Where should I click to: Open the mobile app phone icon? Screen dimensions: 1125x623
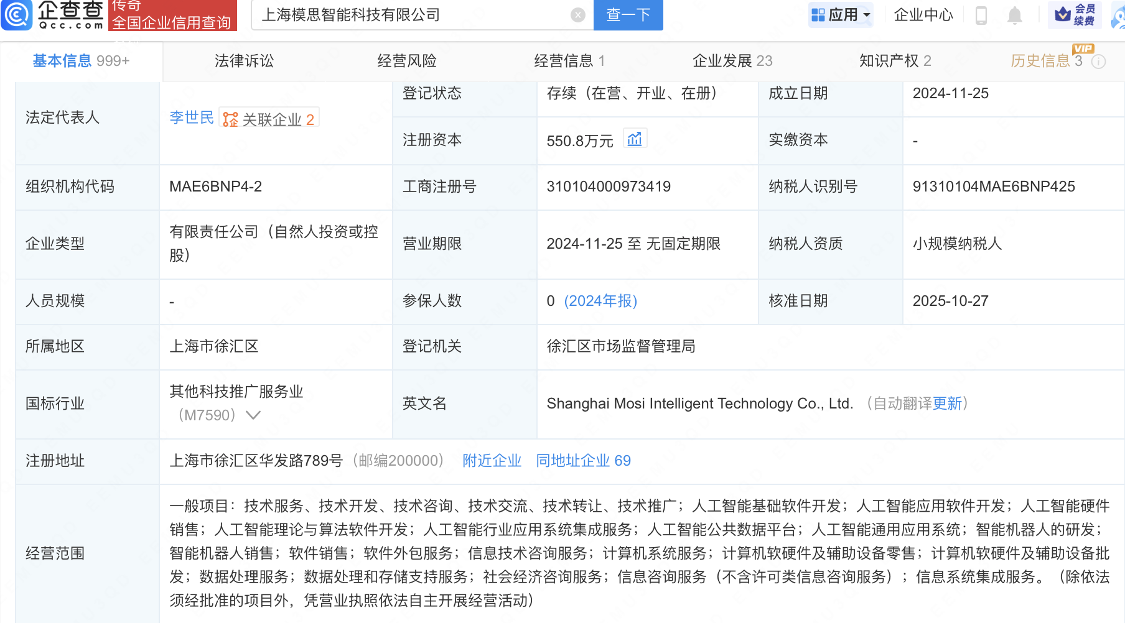tap(981, 15)
